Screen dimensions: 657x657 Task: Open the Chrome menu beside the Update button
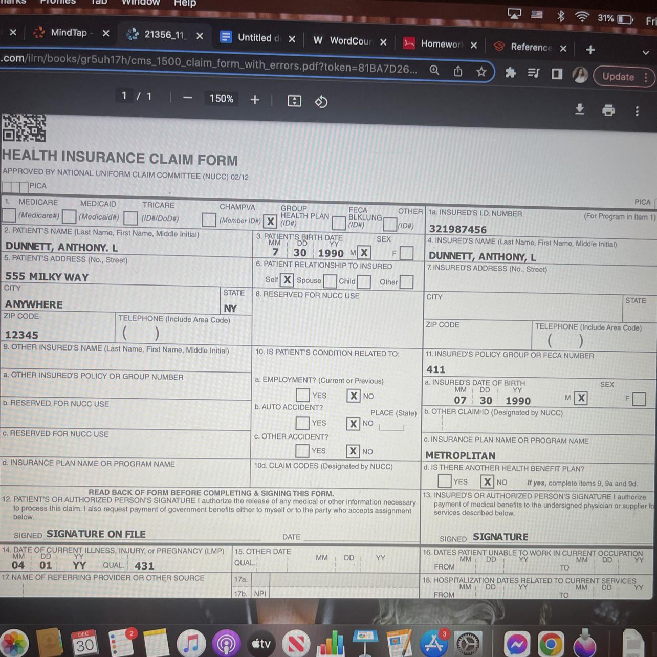coord(646,77)
